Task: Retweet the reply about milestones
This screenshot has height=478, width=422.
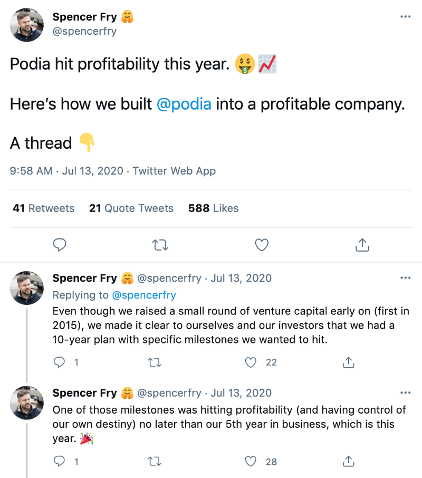Action: click(154, 461)
